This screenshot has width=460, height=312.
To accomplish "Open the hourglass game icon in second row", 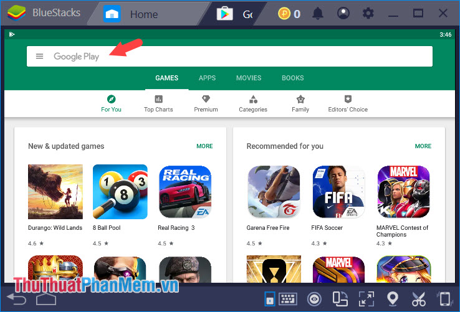I will click(x=274, y=269).
